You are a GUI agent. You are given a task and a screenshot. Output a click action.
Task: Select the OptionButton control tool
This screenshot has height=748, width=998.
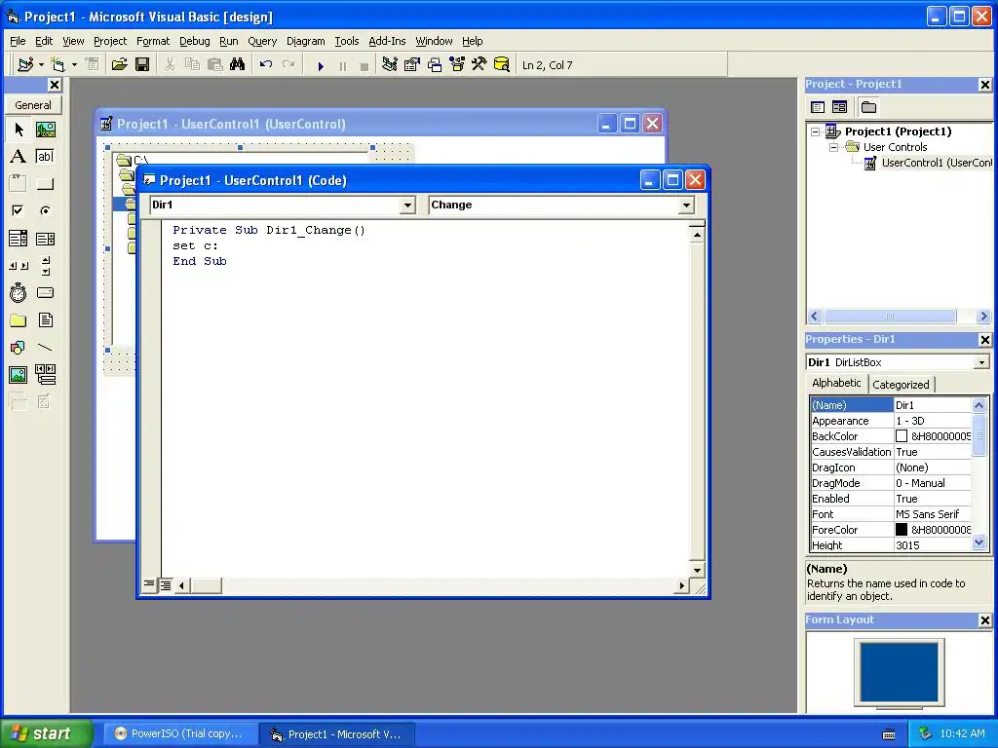(45, 210)
